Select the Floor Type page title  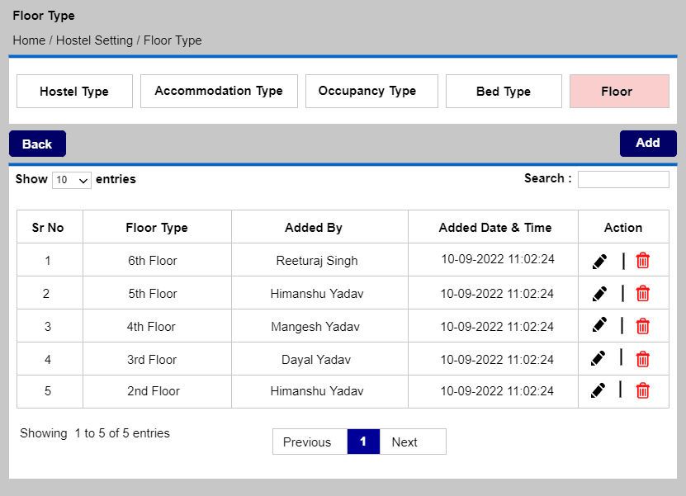tap(44, 16)
